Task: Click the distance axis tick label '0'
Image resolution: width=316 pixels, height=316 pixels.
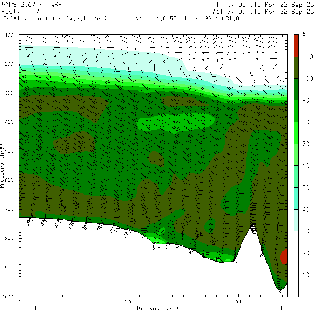Action: [x=19, y=302]
